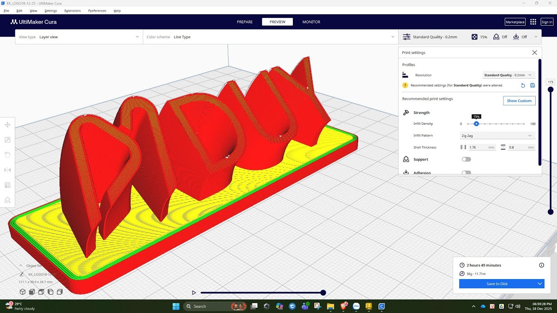This screenshot has width=557, height=313.
Task: Switch to the PREPARE stage
Action: click(x=245, y=22)
